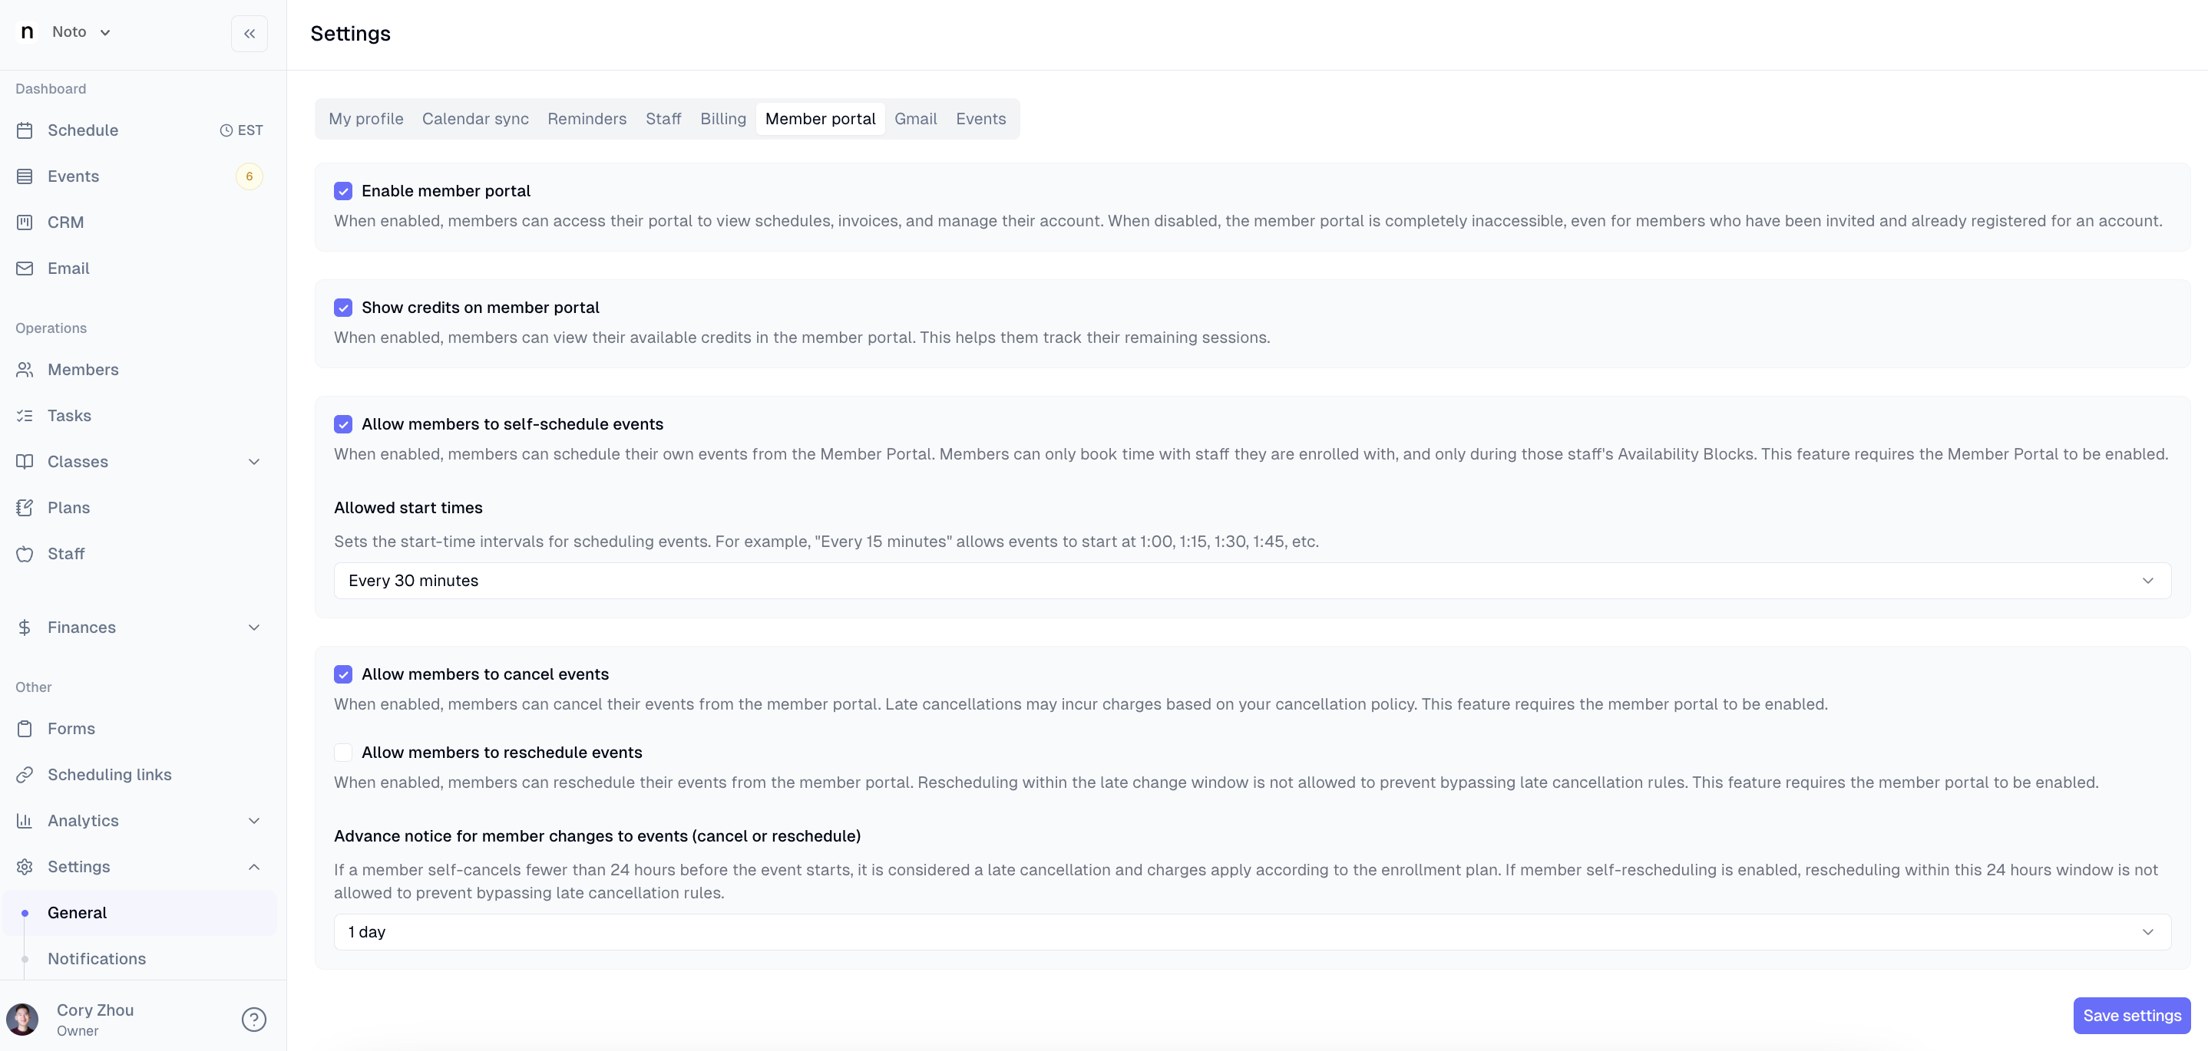Click the Noto logo icon
This screenshot has width=2208, height=1051.
tap(27, 31)
